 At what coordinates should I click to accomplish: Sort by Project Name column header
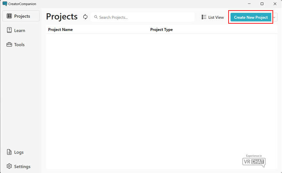(x=60, y=30)
